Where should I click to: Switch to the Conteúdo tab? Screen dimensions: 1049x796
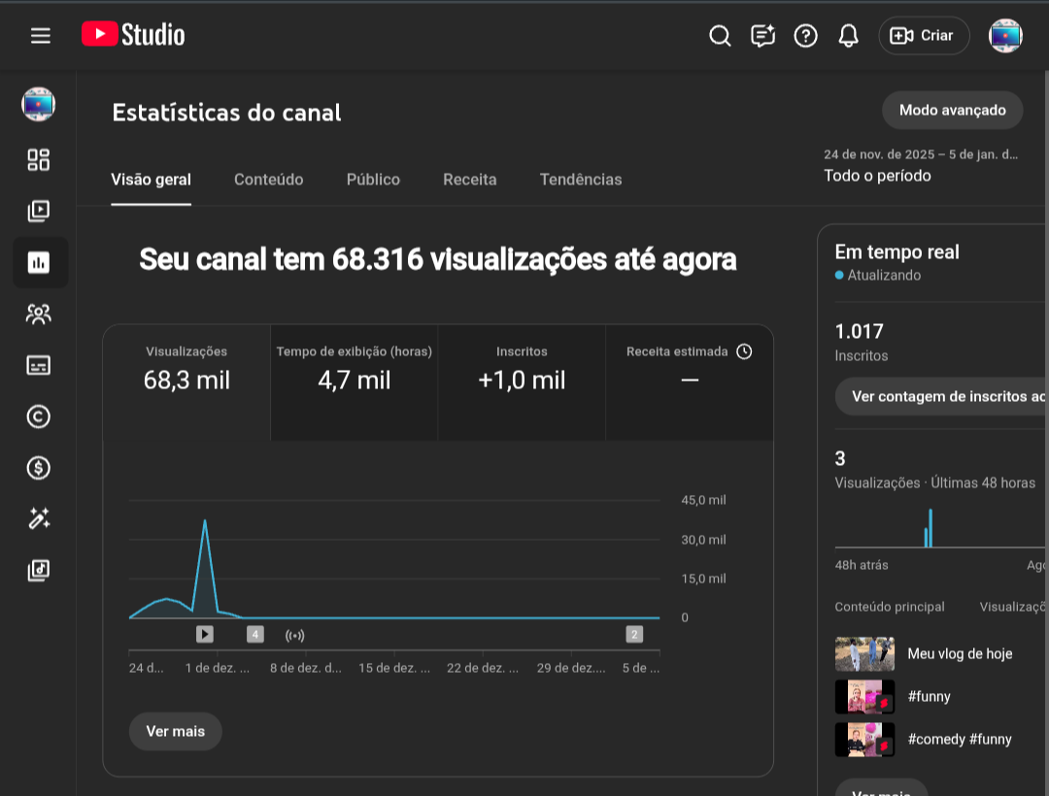[268, 180]
